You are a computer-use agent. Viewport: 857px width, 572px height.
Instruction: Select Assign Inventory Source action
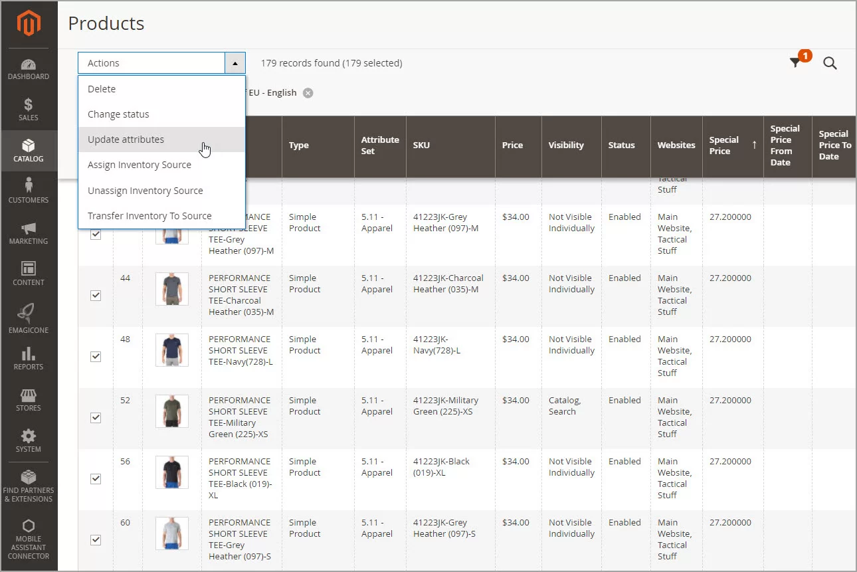[161, 165]
